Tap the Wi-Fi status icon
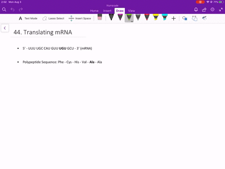Image resolution: width=225 pixels, height=169 pixels. tap(208, 2)
